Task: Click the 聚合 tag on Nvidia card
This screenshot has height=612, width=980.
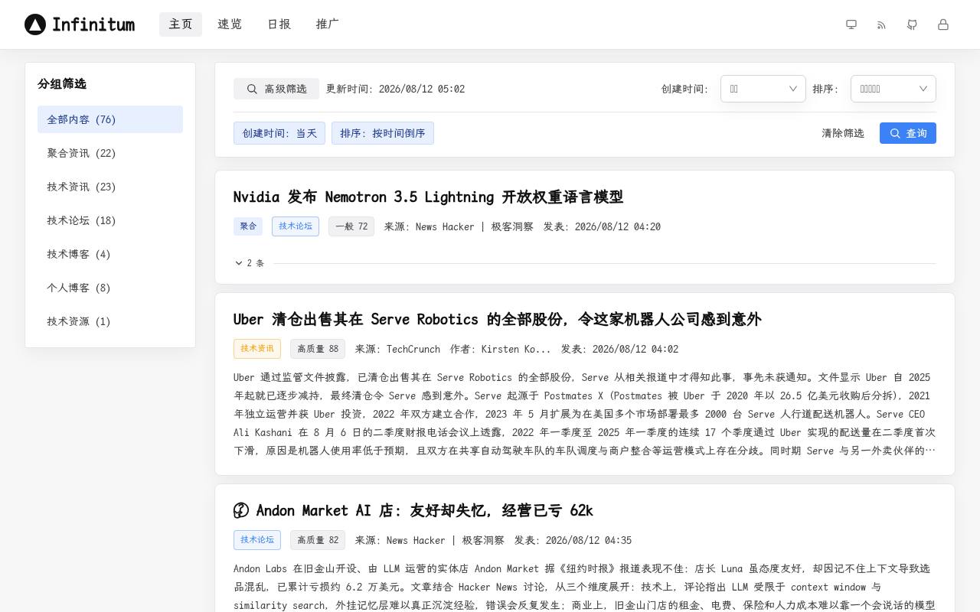Action: coord(248,226)
